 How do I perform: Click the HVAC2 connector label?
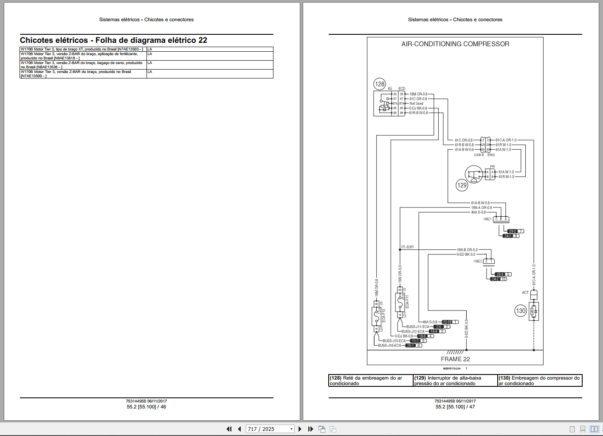478,261
